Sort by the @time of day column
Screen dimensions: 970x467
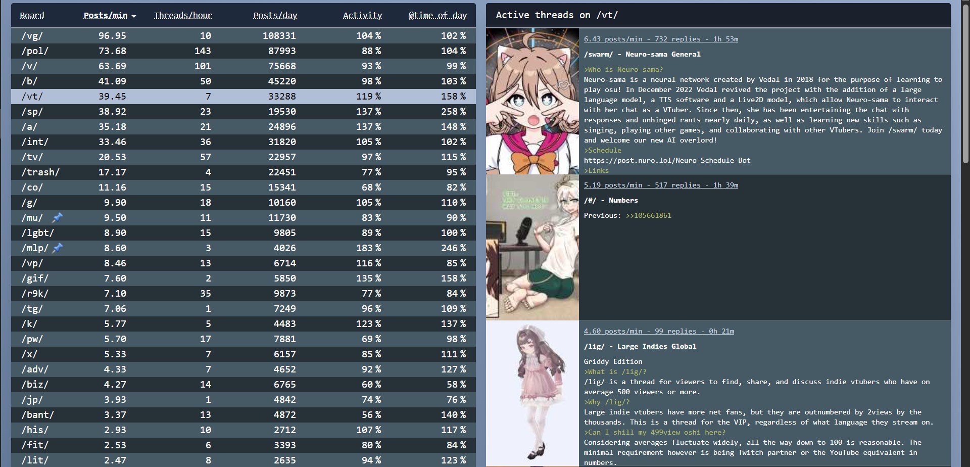pos(438,16)
